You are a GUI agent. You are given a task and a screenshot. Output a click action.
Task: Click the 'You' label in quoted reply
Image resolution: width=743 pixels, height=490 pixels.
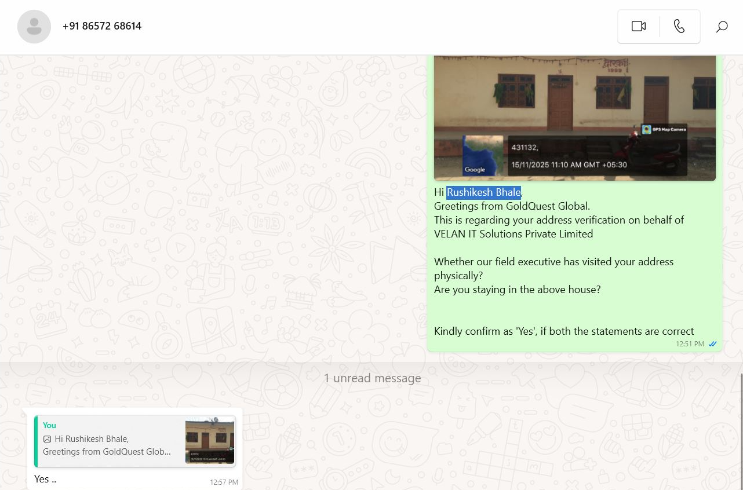coord(49,425)
